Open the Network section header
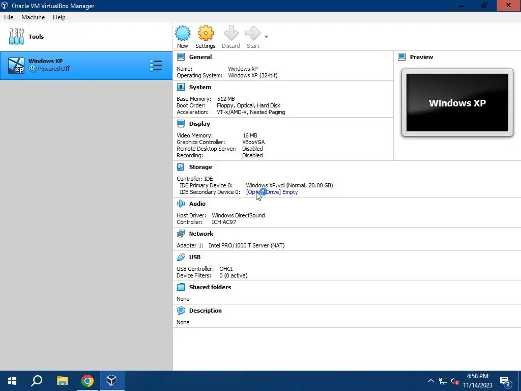The width and height of the screenshot is (521, 391). click(201, 234)
